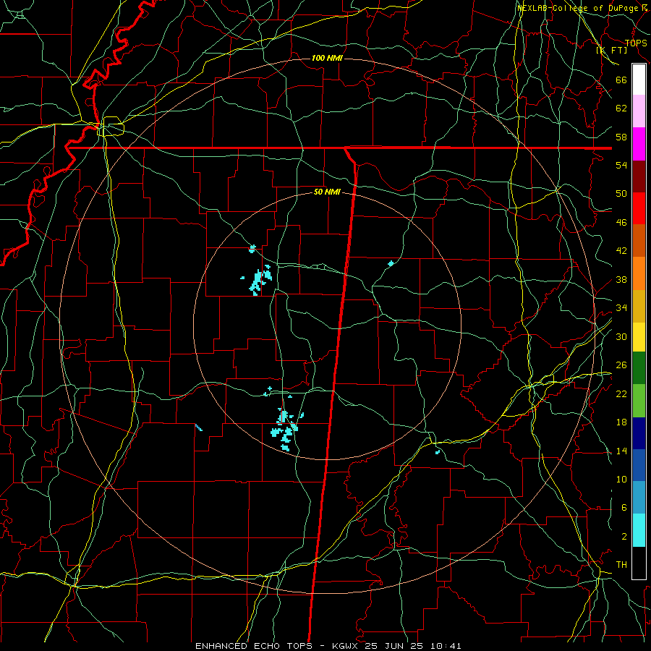Click the light orange legend swatch
This screenshot has width=651, height=651.
(639, 273)
